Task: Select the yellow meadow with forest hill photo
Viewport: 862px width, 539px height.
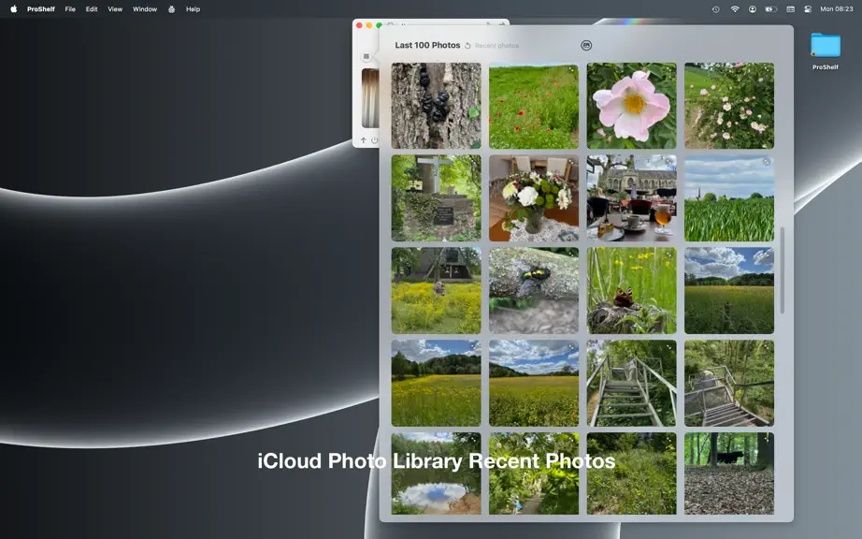Action: (436, 383)
